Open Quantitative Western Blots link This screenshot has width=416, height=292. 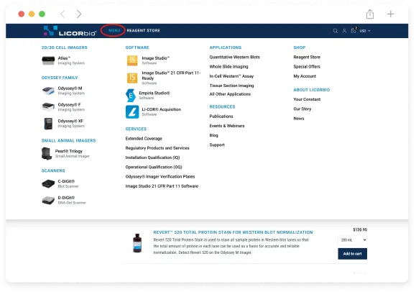pos(234,57)
